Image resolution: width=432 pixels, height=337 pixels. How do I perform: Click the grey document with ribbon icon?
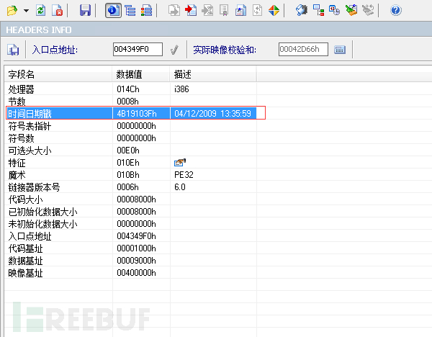coord(224,11)
